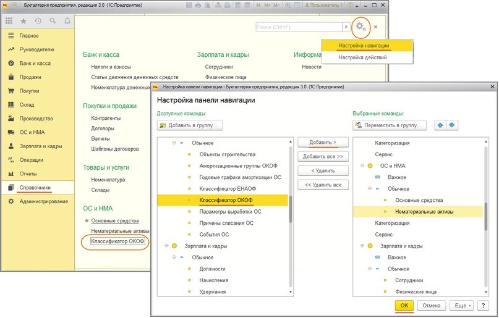Collapse Обычное group in available commands top
Viewport: 499px width, 318px height.
pos(174,143)
